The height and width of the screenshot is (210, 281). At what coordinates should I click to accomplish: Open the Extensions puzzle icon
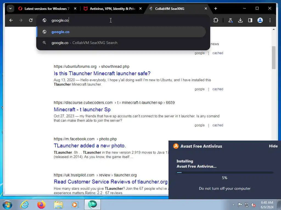pyautogui.click(x=216, y=20)
